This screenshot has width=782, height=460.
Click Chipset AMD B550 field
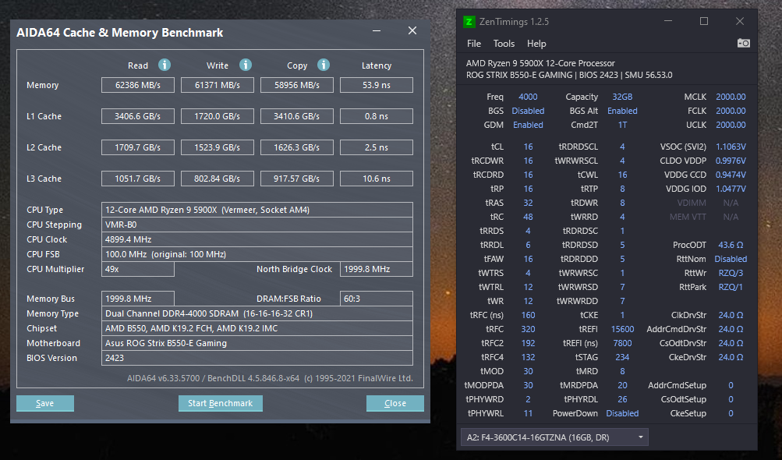(257, 328)
